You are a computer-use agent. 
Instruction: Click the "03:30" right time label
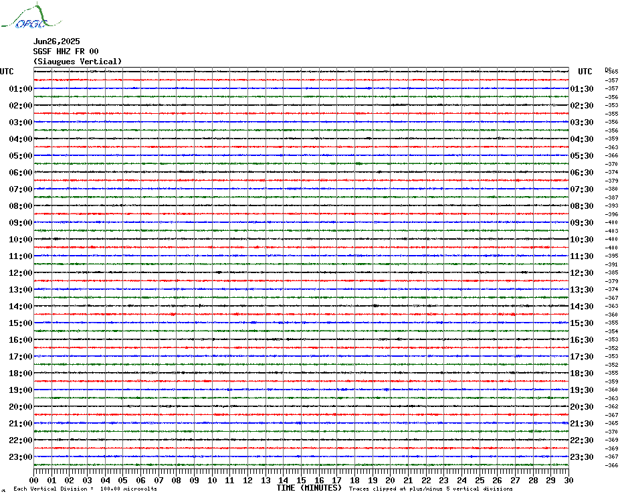click(582, 122)
